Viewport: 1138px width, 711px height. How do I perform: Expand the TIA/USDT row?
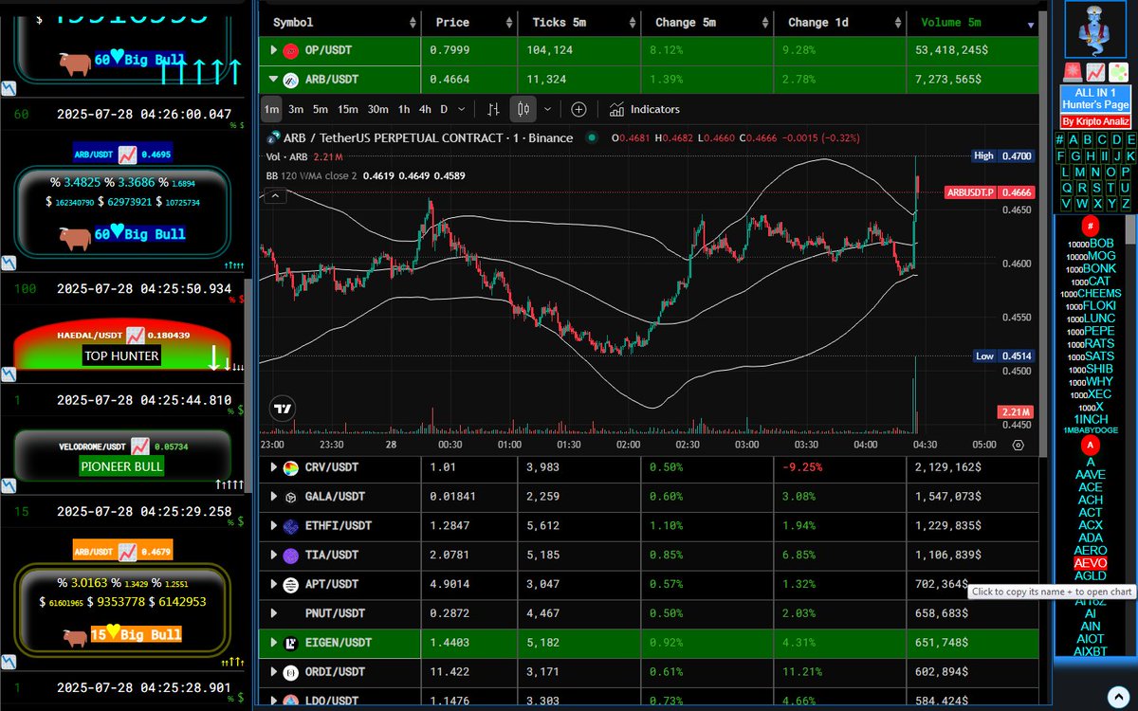point(274,556)
